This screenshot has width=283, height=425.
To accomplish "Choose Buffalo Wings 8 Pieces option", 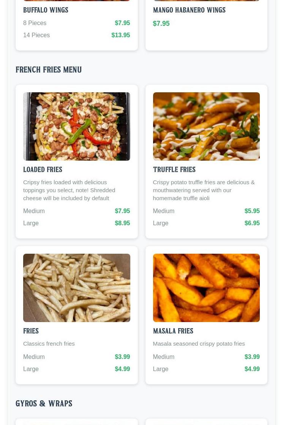I will 77,23.
